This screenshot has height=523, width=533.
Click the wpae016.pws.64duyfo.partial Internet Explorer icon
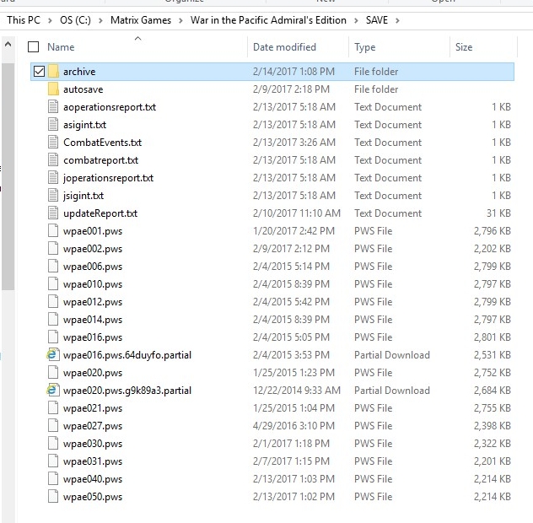click(x=53, y=354)
